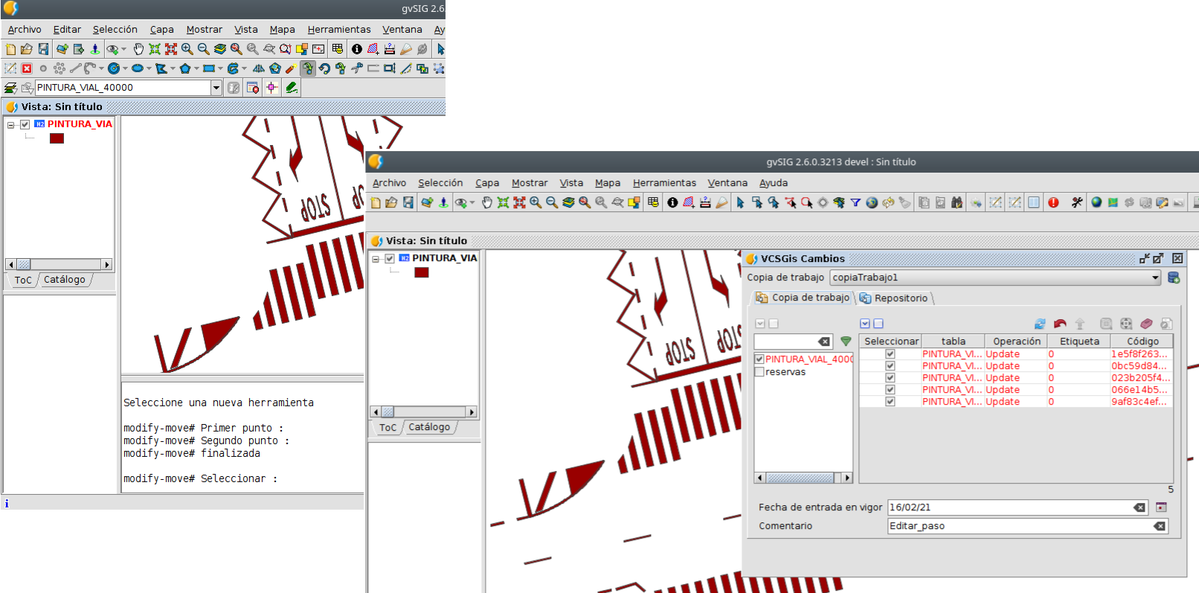The height and width of the screenshot is (593, 1199).
Task: Uncheck the change row with code 0bc59d84
Action: pos(890,366)
